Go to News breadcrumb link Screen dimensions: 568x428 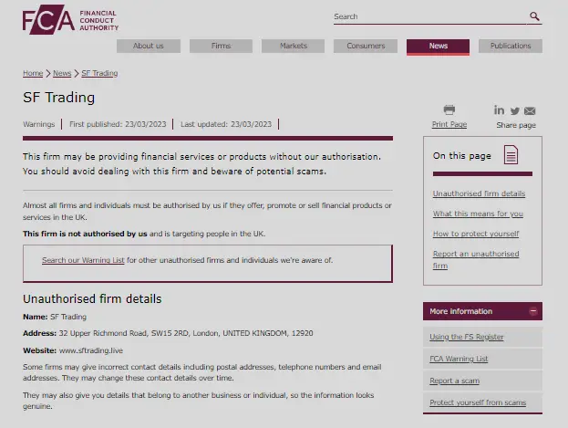(62, 73)
